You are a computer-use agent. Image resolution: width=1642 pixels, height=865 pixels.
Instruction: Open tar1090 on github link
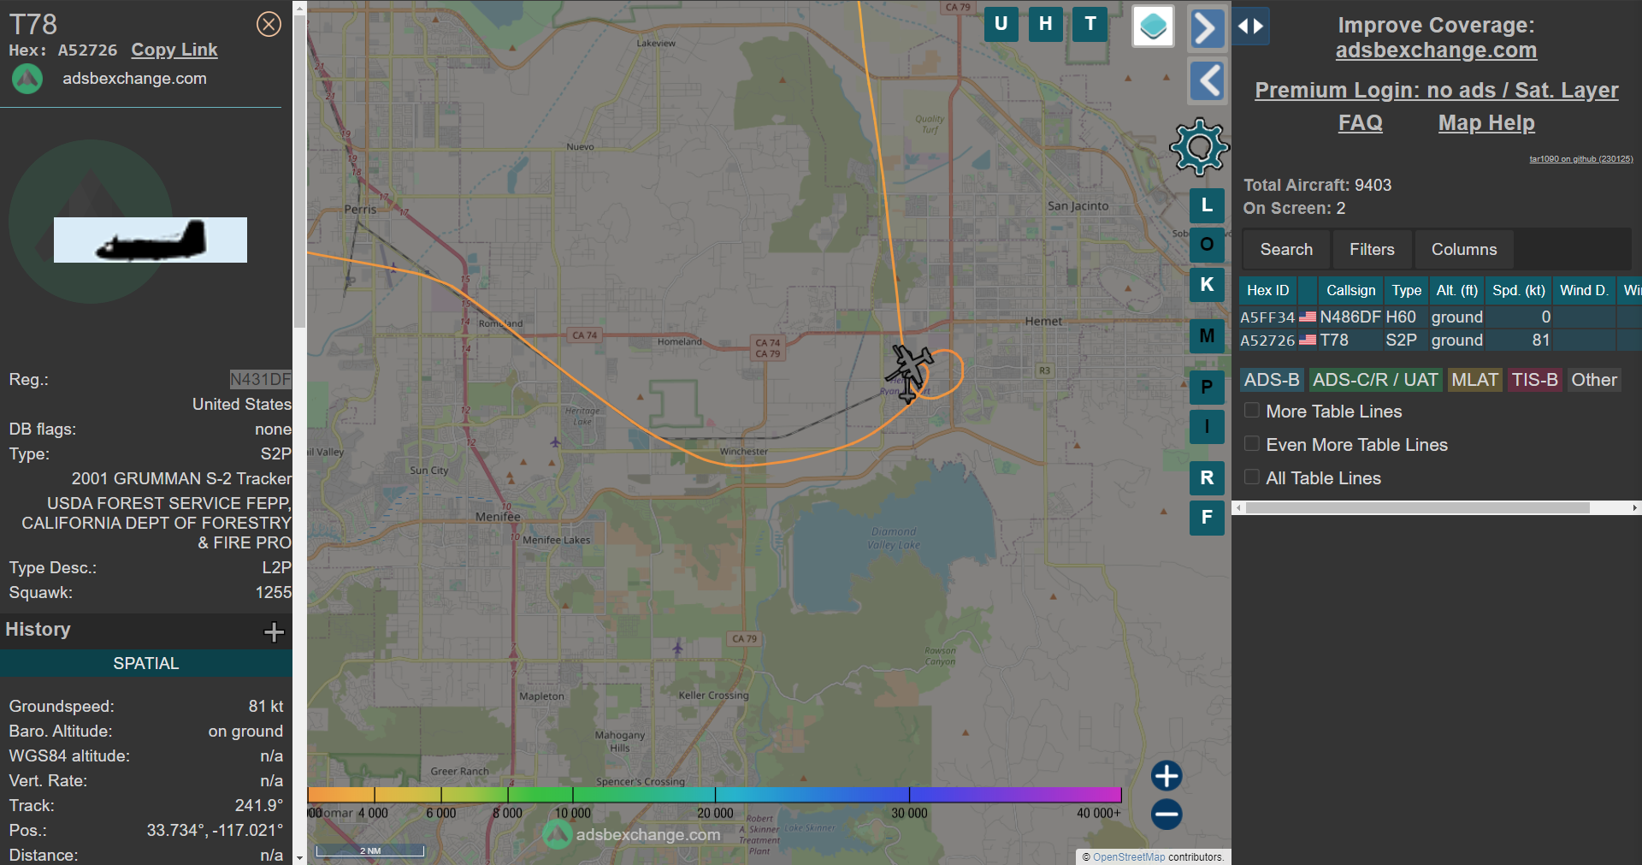[1581, 159]
